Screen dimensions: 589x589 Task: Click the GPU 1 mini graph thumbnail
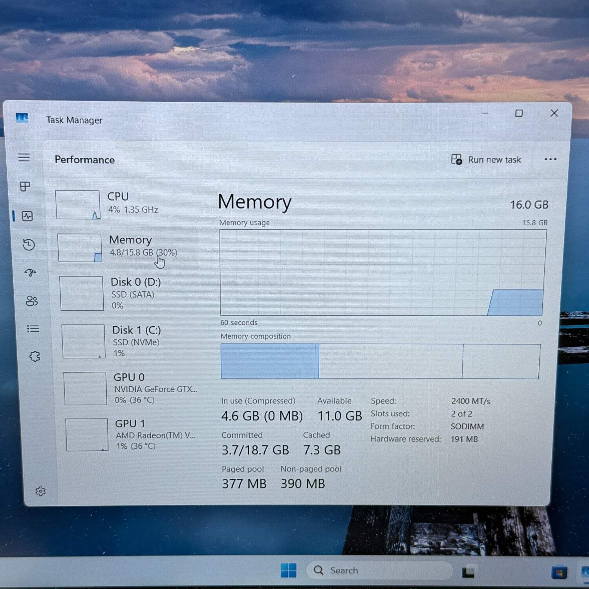pyautogui.click(x=87, y=435)
